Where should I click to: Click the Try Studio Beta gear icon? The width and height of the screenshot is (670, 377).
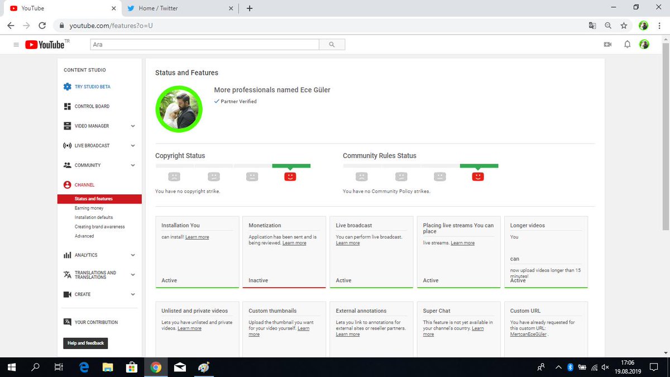click(67, 87)
